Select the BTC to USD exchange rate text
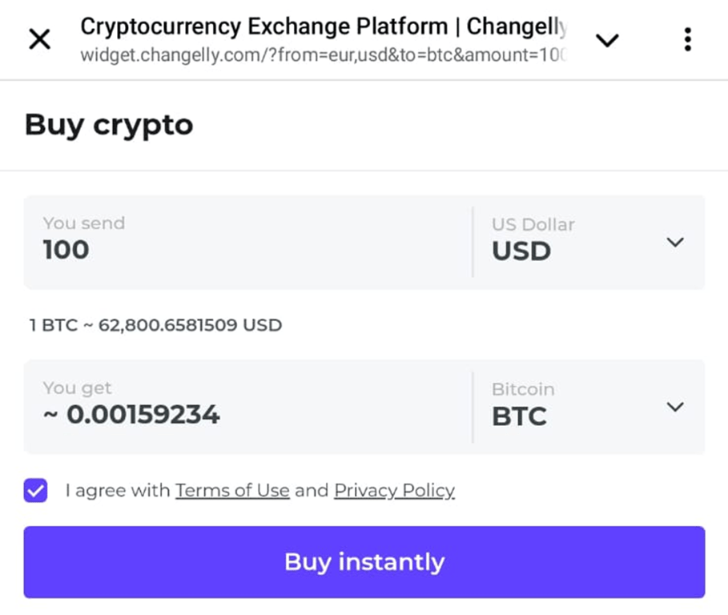 tap(155, 325)
